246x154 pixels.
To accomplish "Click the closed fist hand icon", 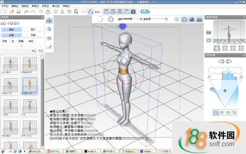I will 209,77.
